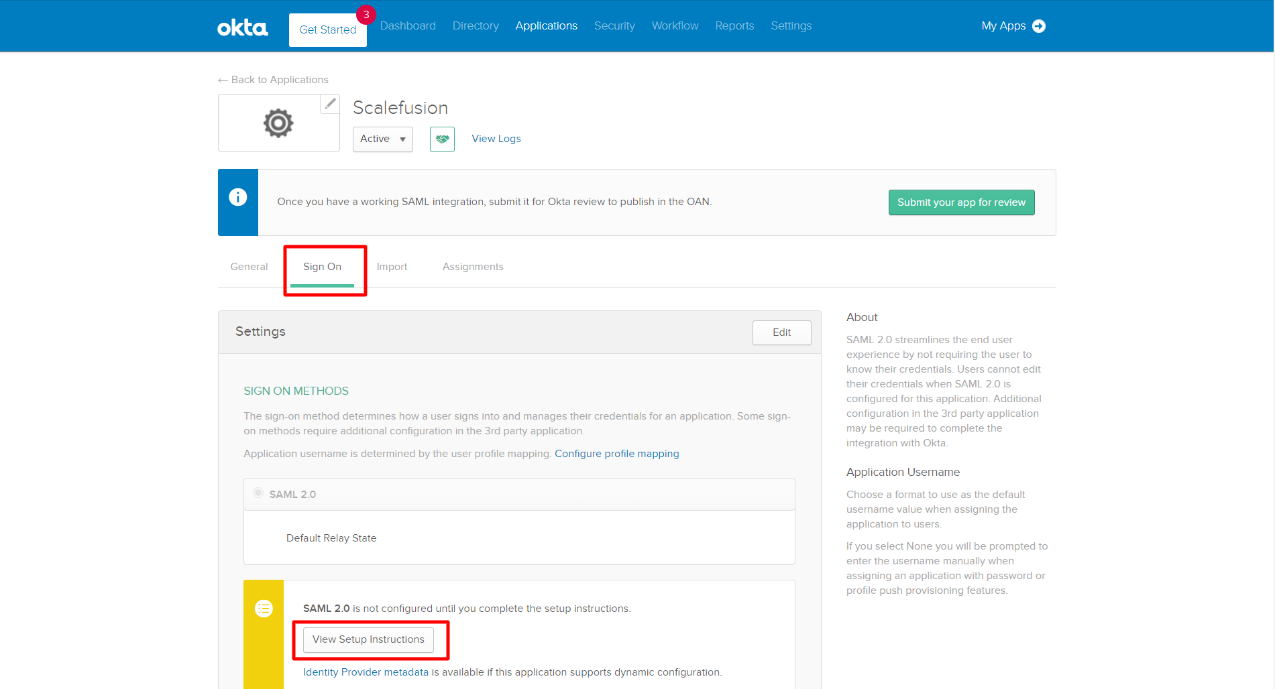Open the Applications menu
The image size is (1275, 689).
546,26
